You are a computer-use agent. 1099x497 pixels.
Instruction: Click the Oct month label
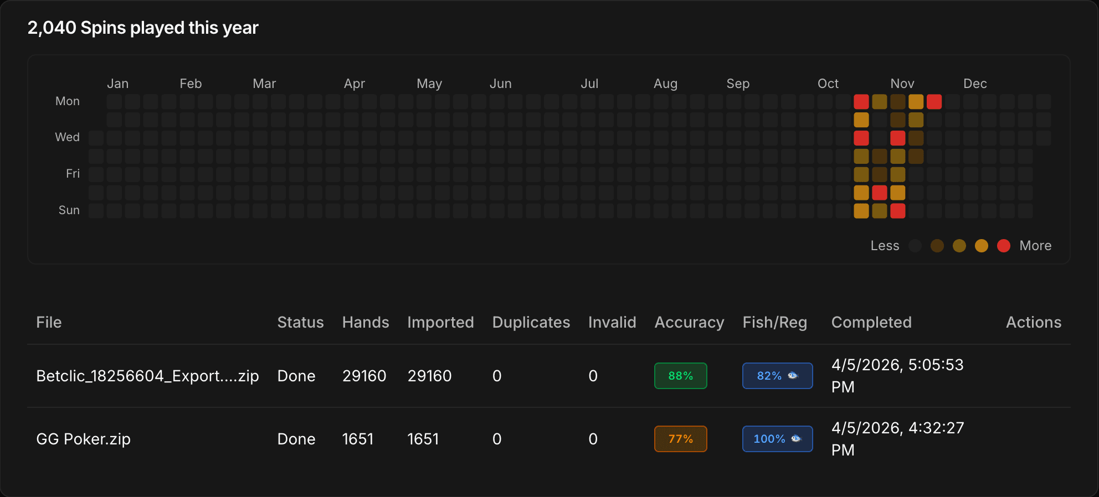click(x=828, y=84)
